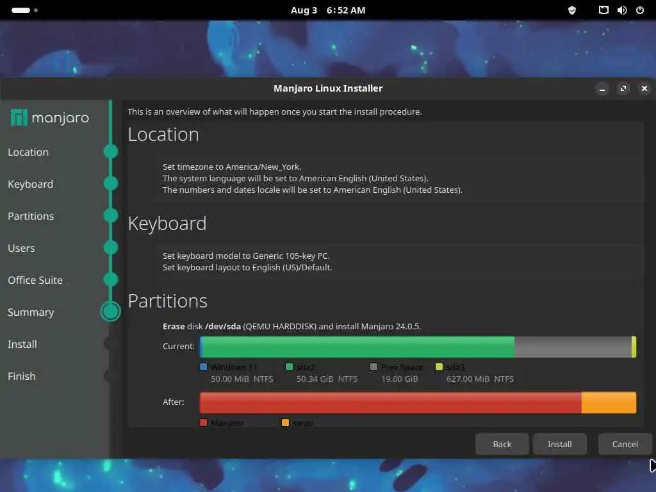This screenshot has width=656, height=492.
Task: Open the network tray icon
Action: (603, 10)
